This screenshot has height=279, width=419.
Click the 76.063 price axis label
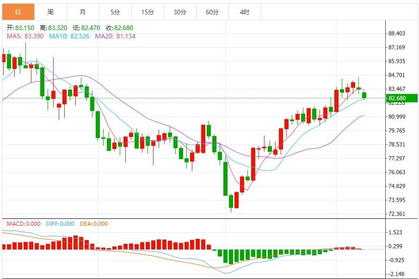(396, 172)
